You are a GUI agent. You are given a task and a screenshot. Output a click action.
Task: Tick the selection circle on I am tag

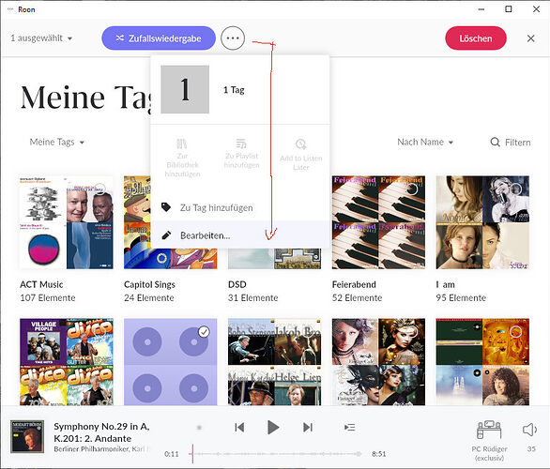tap(516, 189)
